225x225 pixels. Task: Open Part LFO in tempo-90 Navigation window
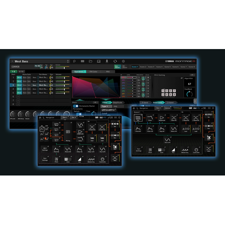click(x=167, y=140)
